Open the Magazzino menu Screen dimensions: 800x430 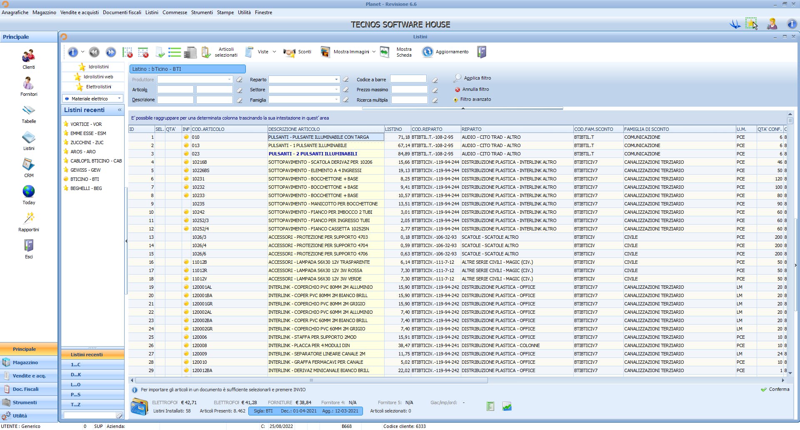[x=44, y=12]
